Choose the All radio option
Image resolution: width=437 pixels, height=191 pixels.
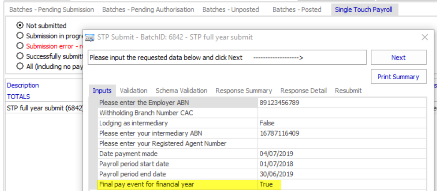(x=20, y=66)
